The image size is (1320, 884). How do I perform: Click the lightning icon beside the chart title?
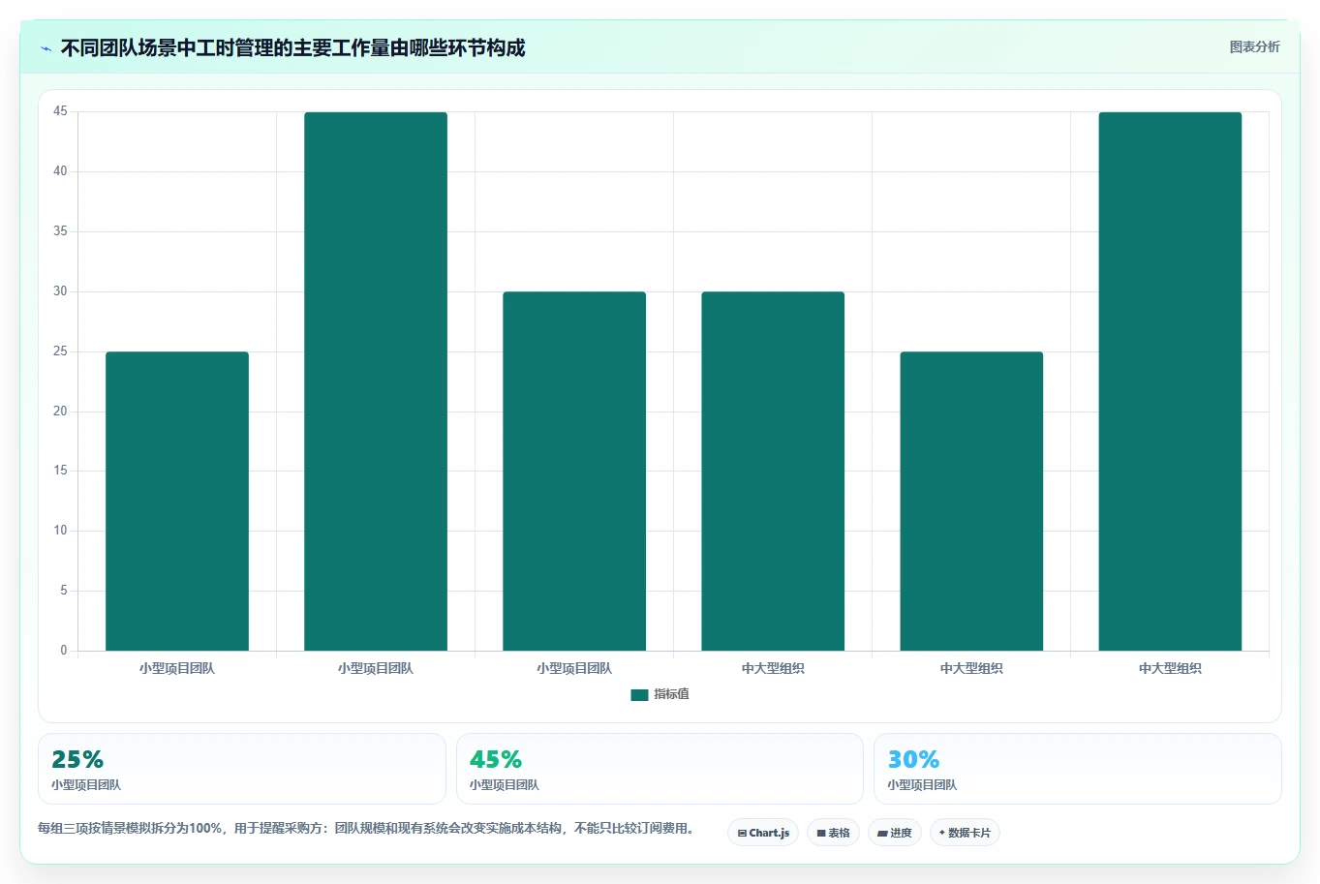(x=46, y=48)
